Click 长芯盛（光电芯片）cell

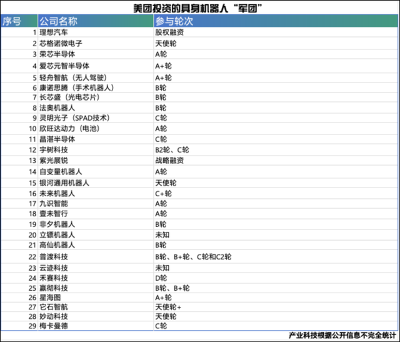[96, 98]
